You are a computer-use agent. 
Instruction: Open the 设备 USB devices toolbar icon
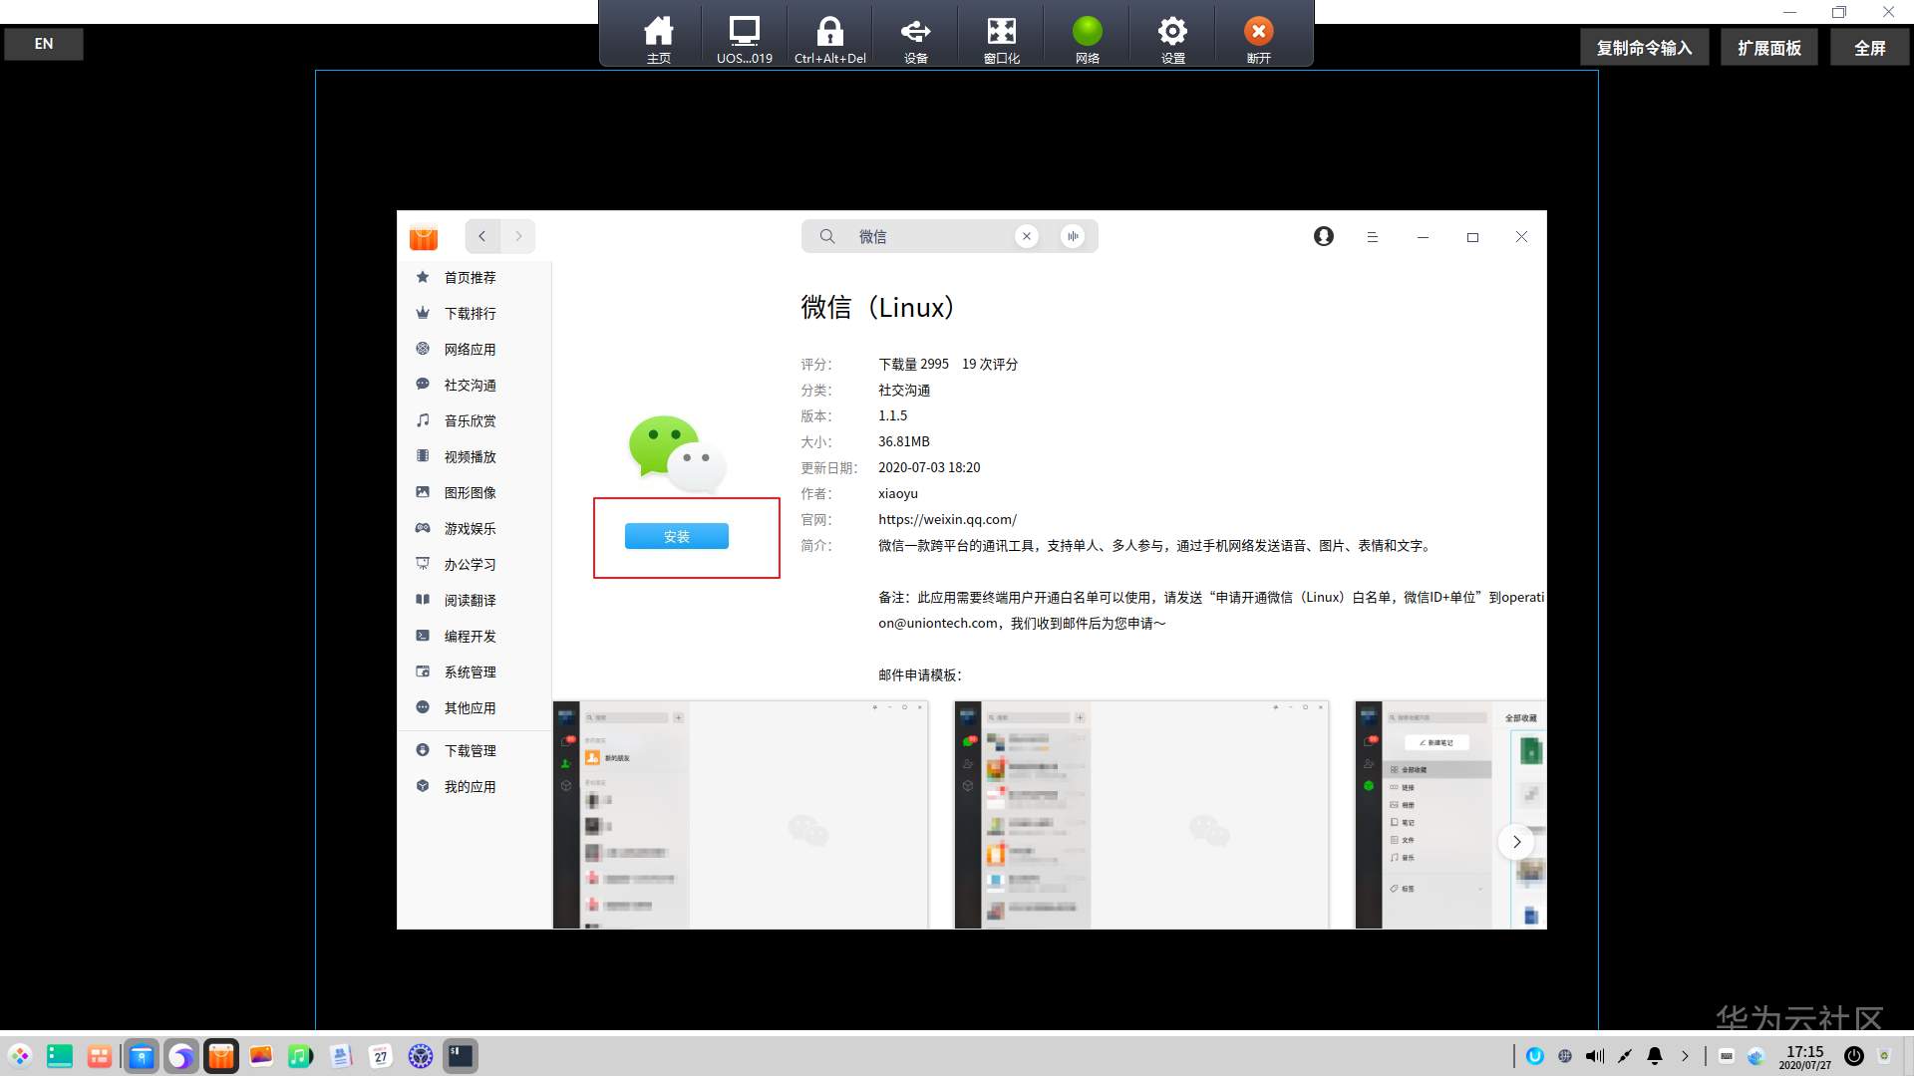point(916,40)
